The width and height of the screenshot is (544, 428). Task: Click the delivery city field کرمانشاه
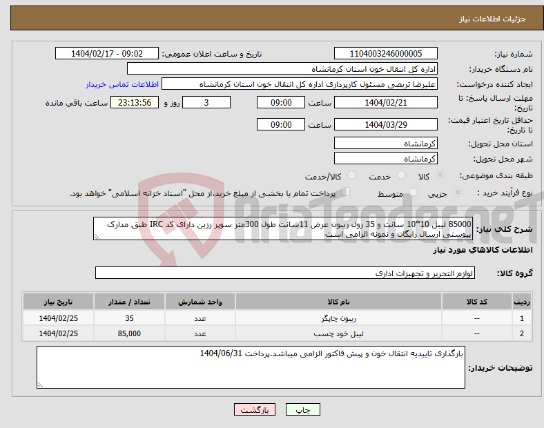(385, 158)
